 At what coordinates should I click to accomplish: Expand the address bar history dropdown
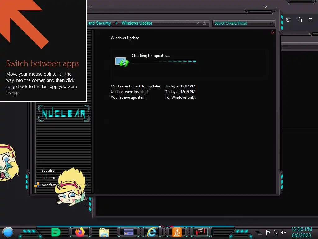[198, 23]
